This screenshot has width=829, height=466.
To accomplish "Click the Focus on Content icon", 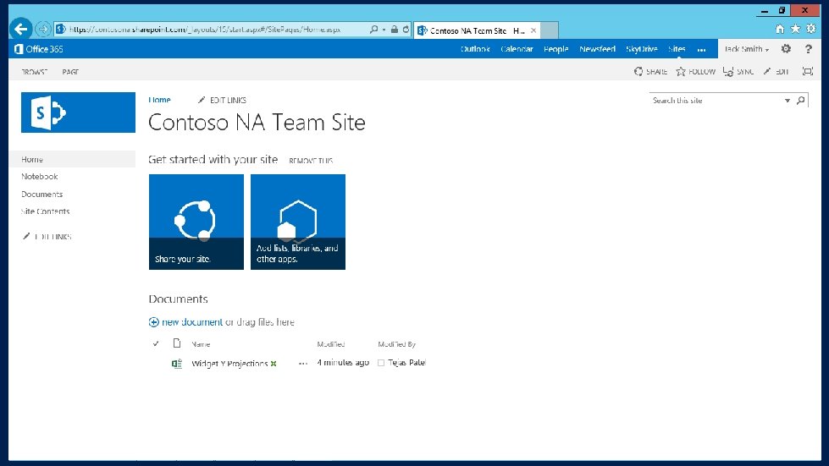I will click(x=807, y=71).
